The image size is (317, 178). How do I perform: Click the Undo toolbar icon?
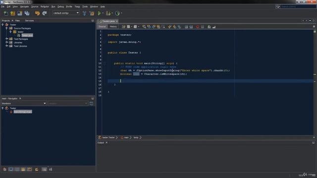(38, 13)
